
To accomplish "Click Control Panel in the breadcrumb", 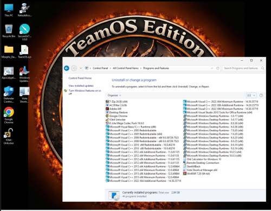I will pos(100,68).
